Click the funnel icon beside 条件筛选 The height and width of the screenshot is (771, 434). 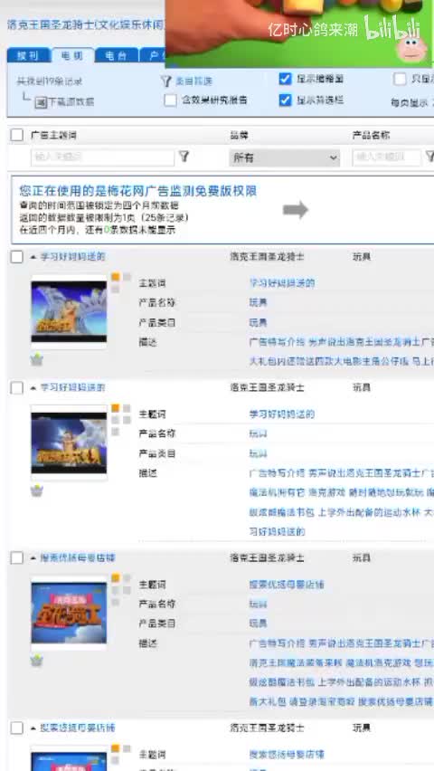(166, 81)
